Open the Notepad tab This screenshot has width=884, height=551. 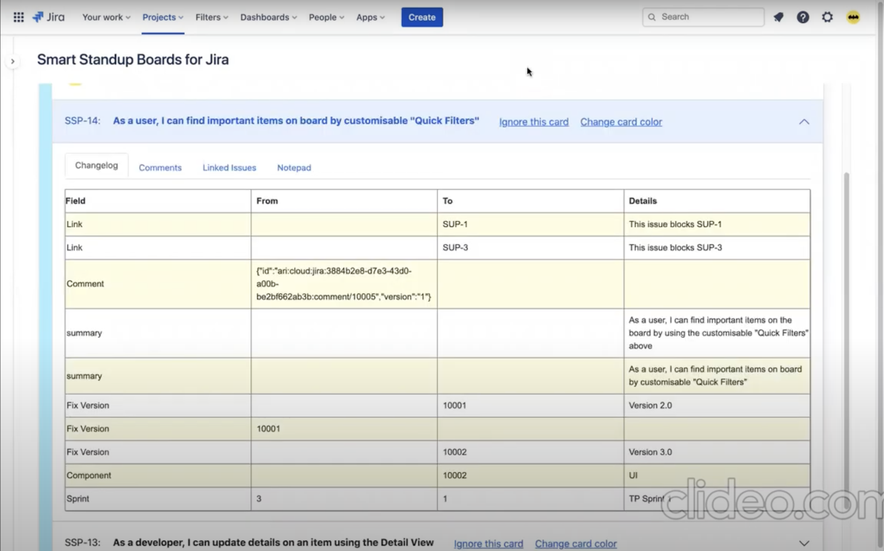pos(294,168)
